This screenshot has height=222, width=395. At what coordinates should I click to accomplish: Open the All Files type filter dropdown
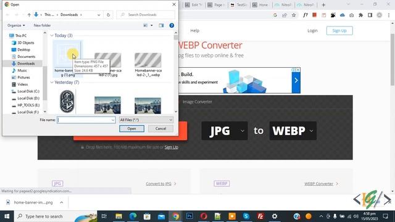point(146,120)
